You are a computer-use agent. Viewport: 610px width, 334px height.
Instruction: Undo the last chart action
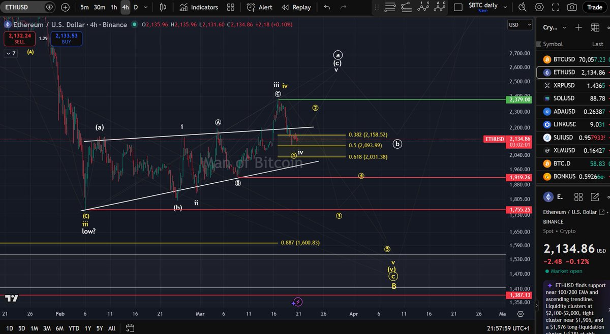click(x=327, y=8)
